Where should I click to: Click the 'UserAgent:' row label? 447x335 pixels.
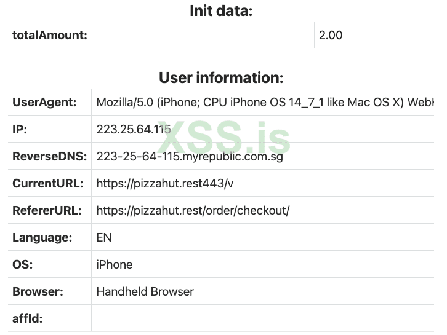pos(44,102)
